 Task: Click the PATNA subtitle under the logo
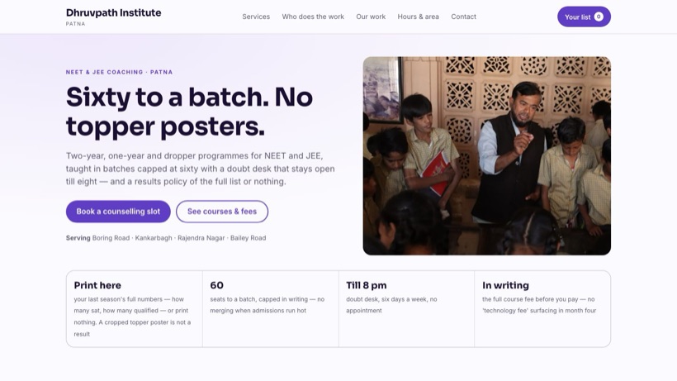click(x=76, y=24)
